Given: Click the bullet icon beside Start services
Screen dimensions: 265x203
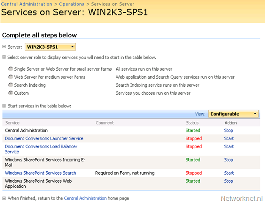Looking at the screenshot, I should tap(4, 106).
